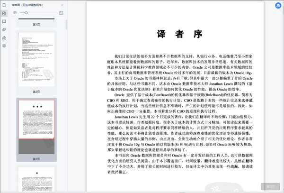Select the 第2页 page thumbnail

(x=36, y=63)
